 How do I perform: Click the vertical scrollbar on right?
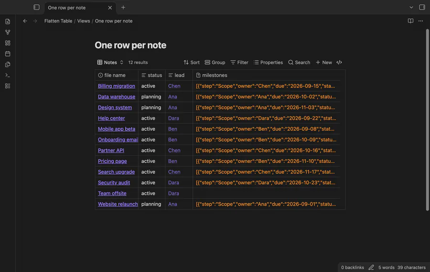click(427, 120)
